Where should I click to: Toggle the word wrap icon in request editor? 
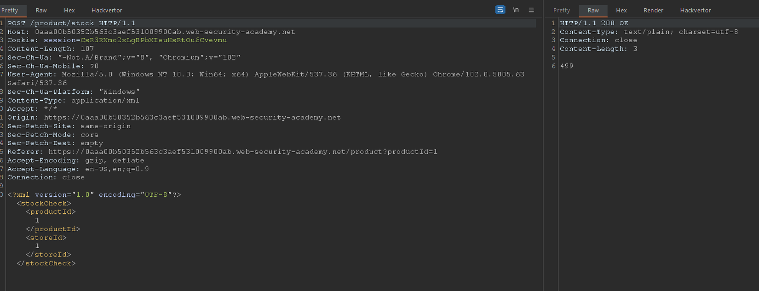pyautogui.click(x=500, y=10)
